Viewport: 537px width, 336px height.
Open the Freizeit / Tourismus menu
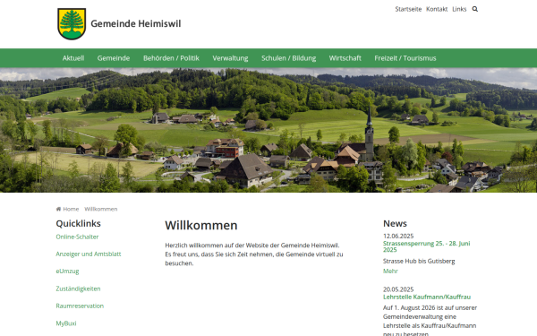pos(405,58)
